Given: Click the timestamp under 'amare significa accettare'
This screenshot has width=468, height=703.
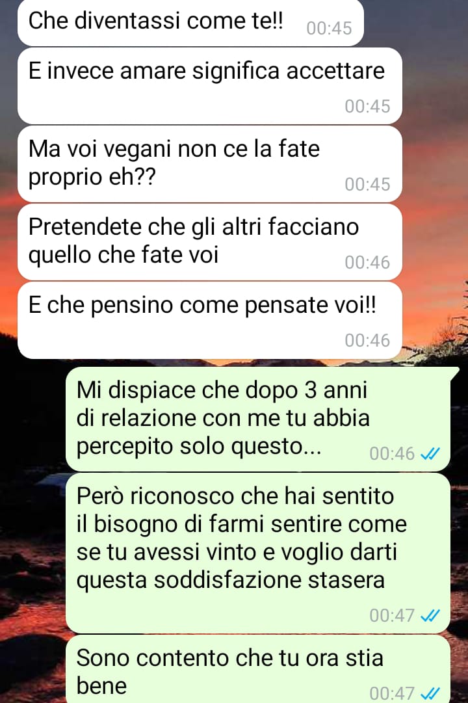Looking at the screenshot, I should 368,106.
